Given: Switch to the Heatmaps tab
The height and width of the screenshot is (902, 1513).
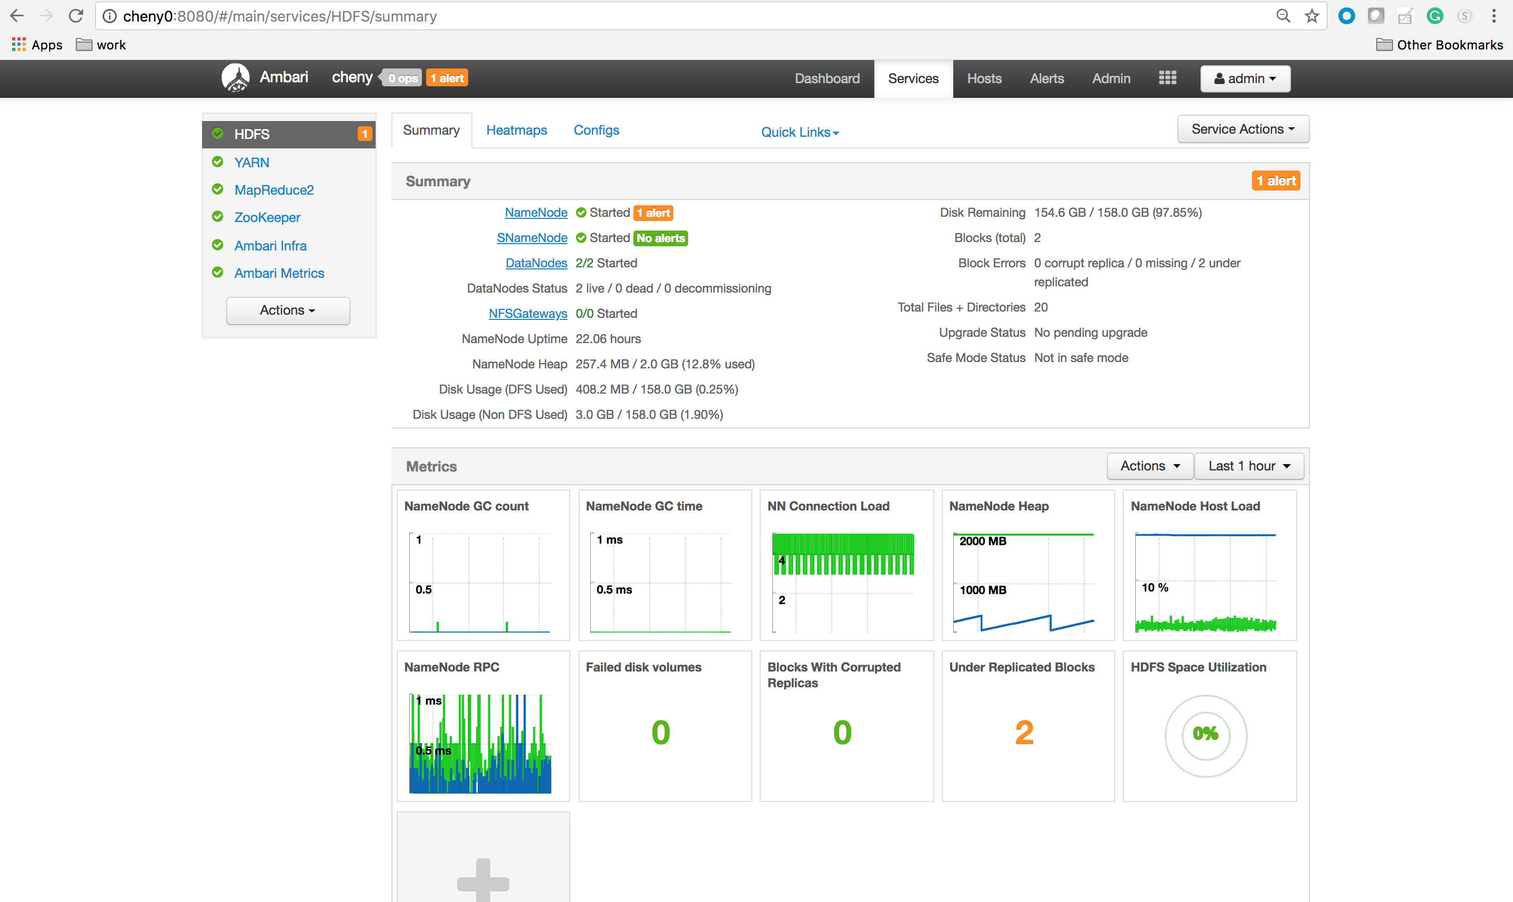Looking at the screenshot, I should 516,130.
